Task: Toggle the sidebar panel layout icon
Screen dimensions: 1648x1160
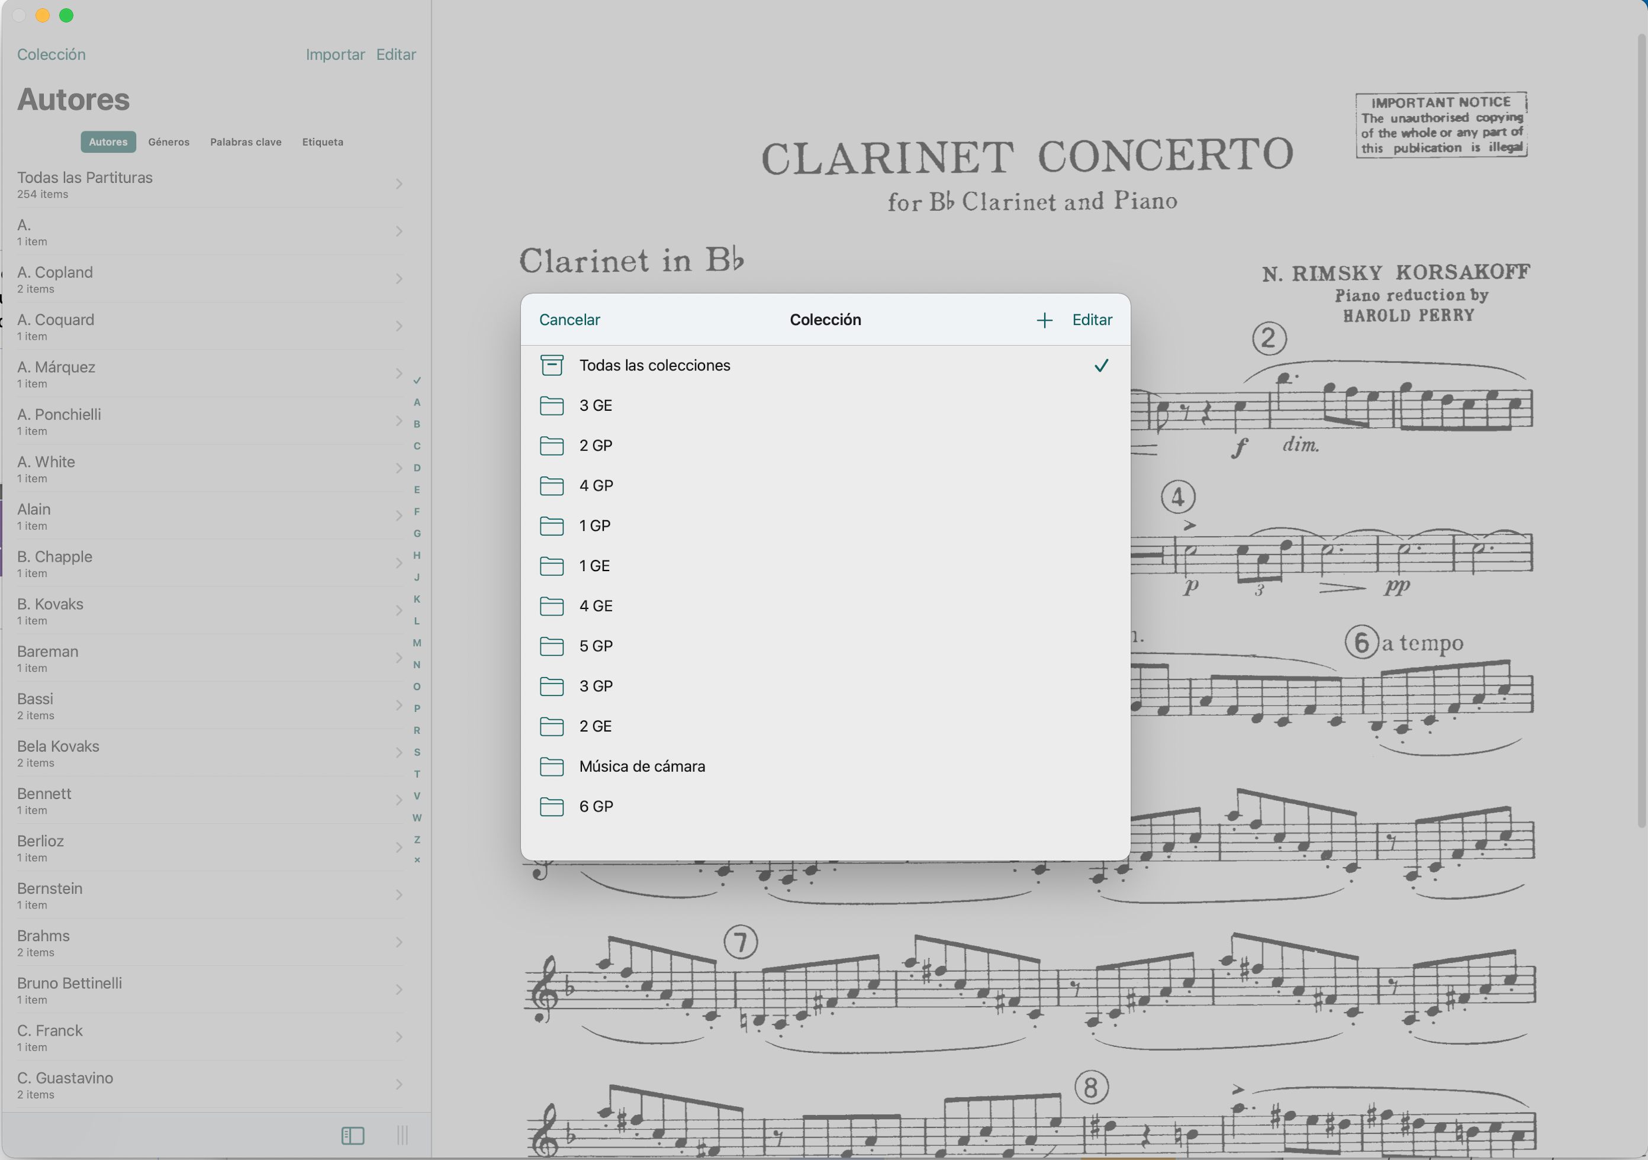Action: (352, 1135)
